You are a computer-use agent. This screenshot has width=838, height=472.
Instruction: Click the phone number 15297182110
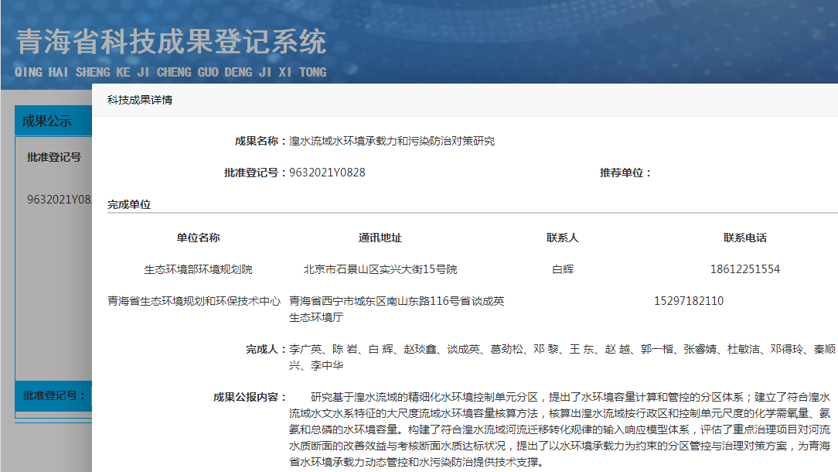point(689,301)
